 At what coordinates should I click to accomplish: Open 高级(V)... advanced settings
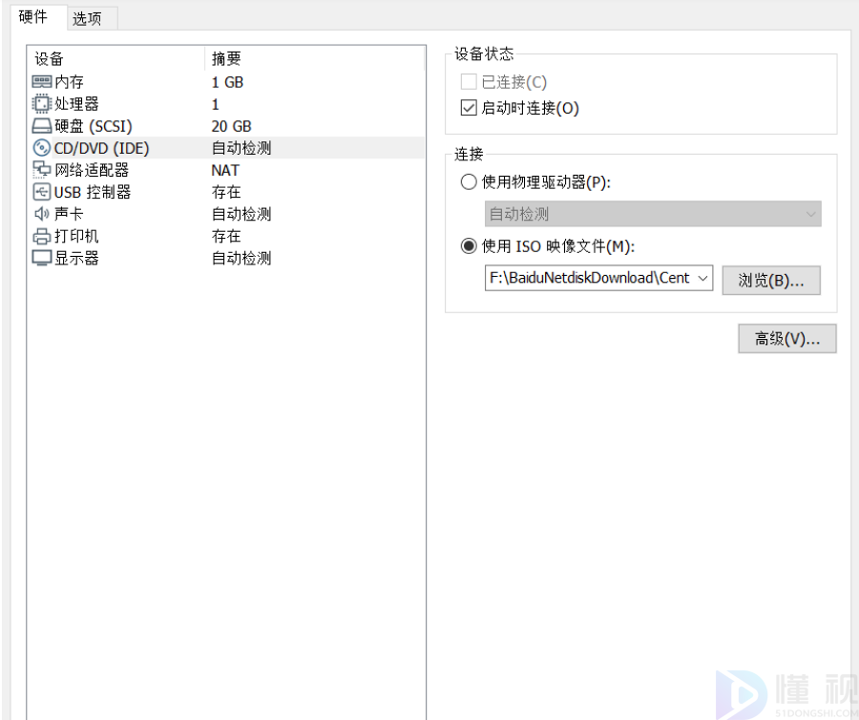point(786,339)
